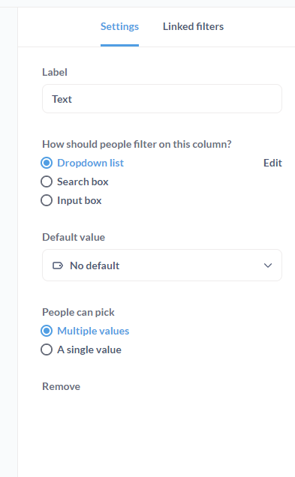Select the Input box radio option
This screenshot has width=295, height=477.
tap(71, 201)
